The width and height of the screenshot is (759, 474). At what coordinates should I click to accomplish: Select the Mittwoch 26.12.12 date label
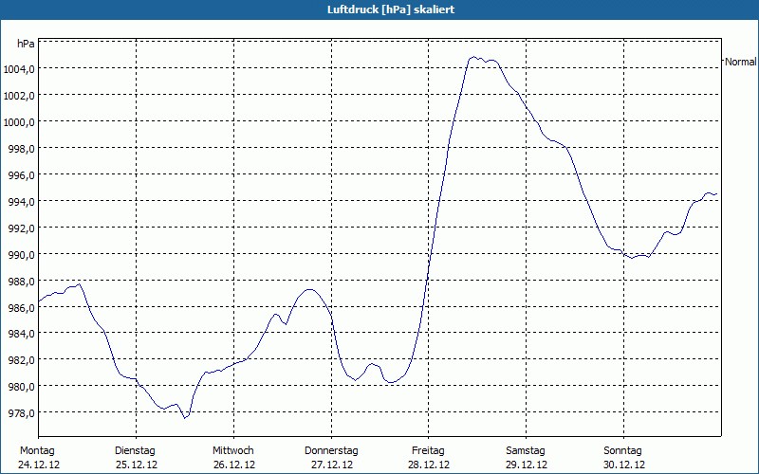click(x=233, y=458)
